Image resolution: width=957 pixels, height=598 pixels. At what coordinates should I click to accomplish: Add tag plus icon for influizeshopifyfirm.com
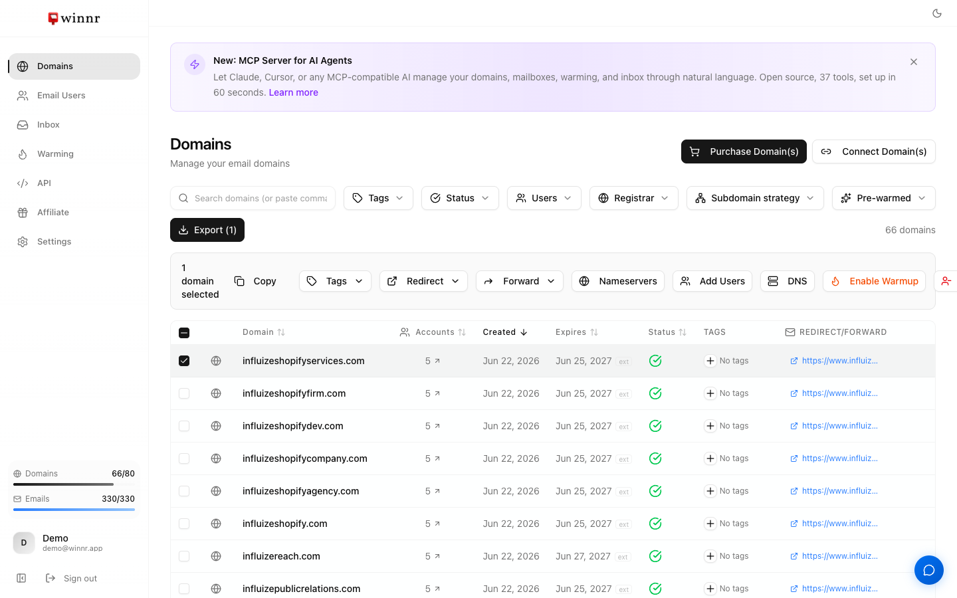click(710, 393)
